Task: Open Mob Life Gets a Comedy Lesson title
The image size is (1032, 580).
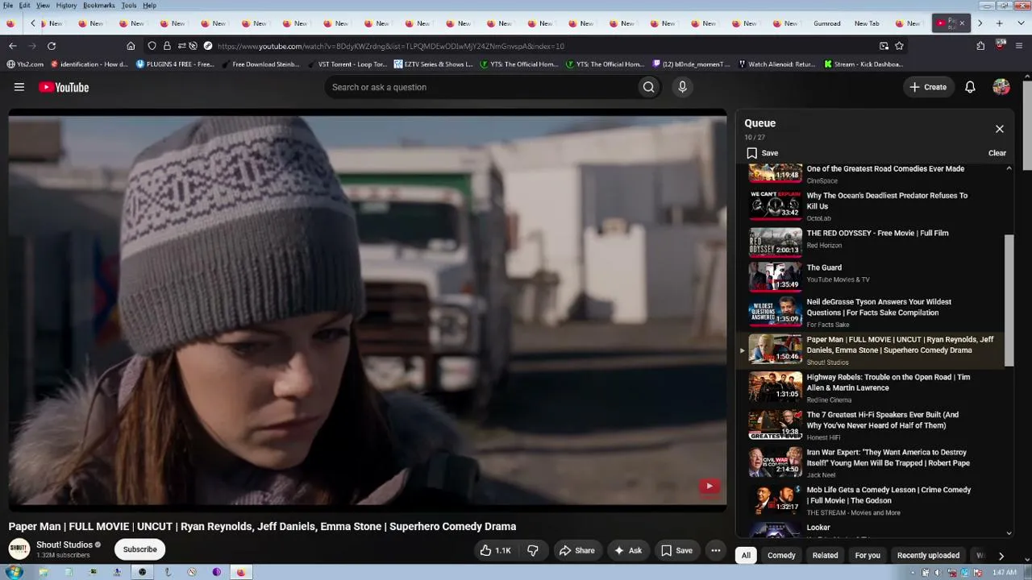Action: 888,495
